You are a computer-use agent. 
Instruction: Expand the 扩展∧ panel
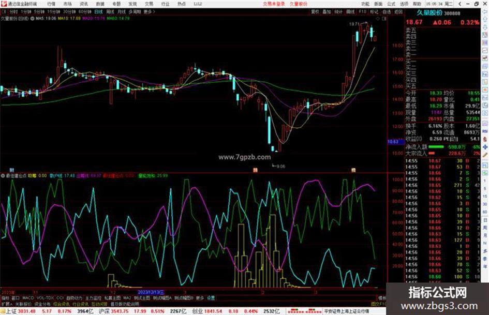[7, 304]
